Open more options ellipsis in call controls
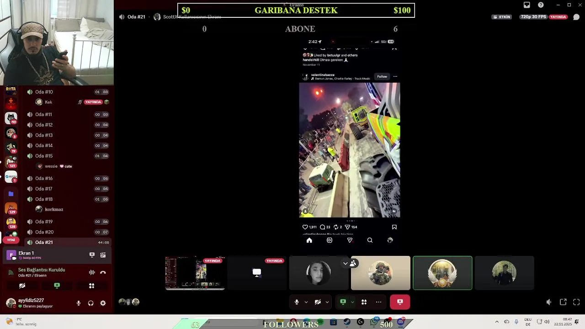The width and height of the screenshot is (585, 329). point(378,302)
